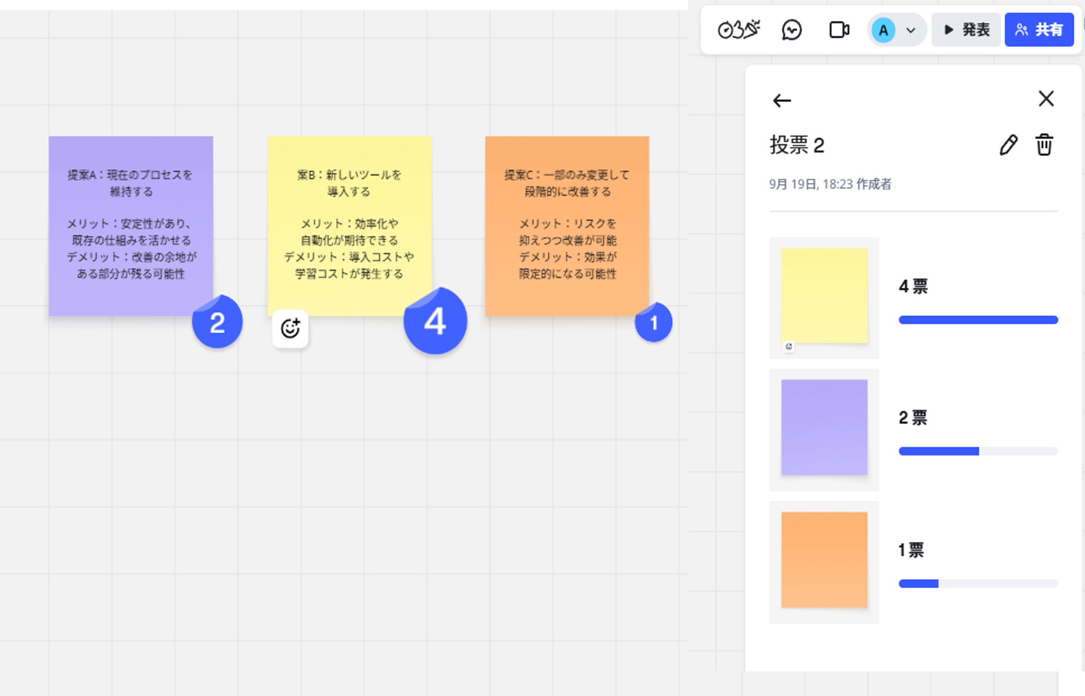Expand the avatar dropdown chevron
The height and width of the screenshot is (696, 1085).
911,31
